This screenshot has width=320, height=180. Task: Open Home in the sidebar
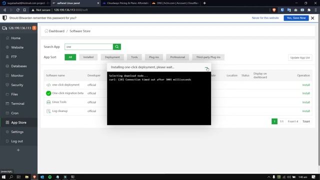[x=15, y=38]
